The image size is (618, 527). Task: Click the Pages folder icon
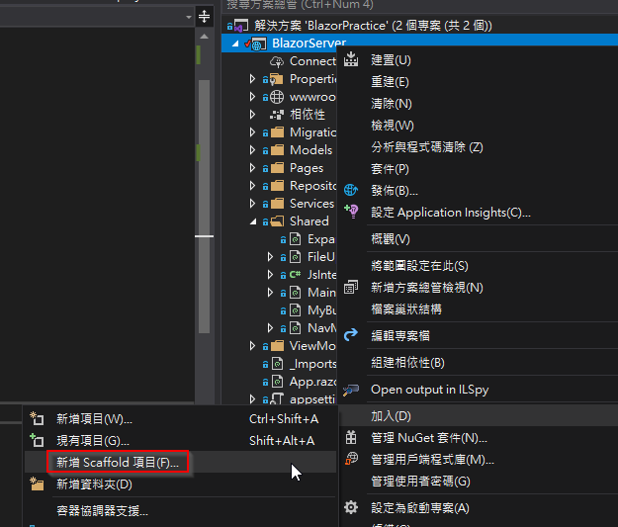coord(277,168)
